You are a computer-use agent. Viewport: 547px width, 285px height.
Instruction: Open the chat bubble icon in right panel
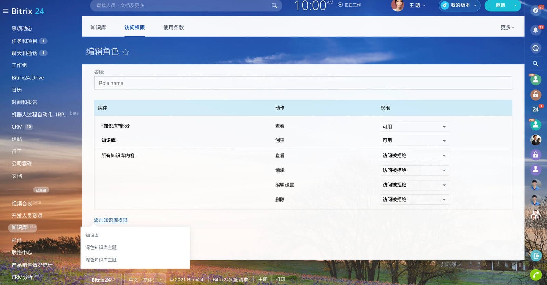pyautogui.click(x=536, y=48)
